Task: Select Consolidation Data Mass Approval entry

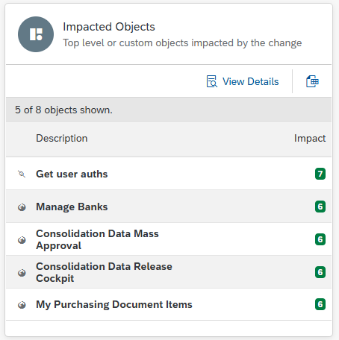Action: pyautogui.click(x=169, y=239)
